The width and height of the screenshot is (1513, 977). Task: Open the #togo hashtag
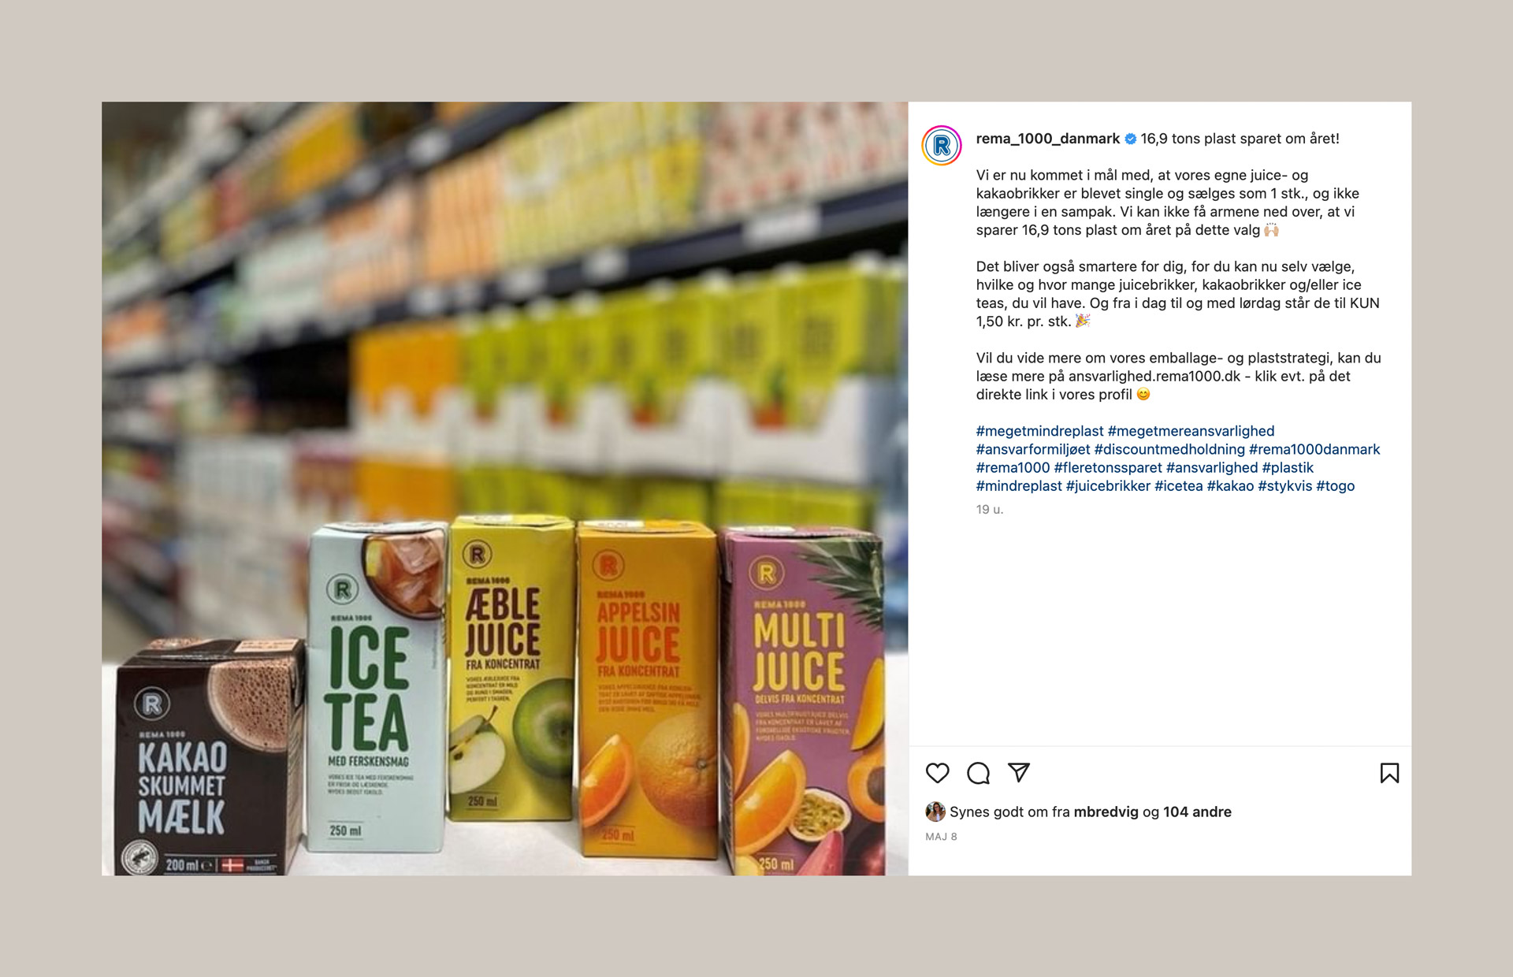click(1335, 486)
